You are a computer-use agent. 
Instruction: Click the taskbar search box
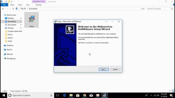coord(31,95)
